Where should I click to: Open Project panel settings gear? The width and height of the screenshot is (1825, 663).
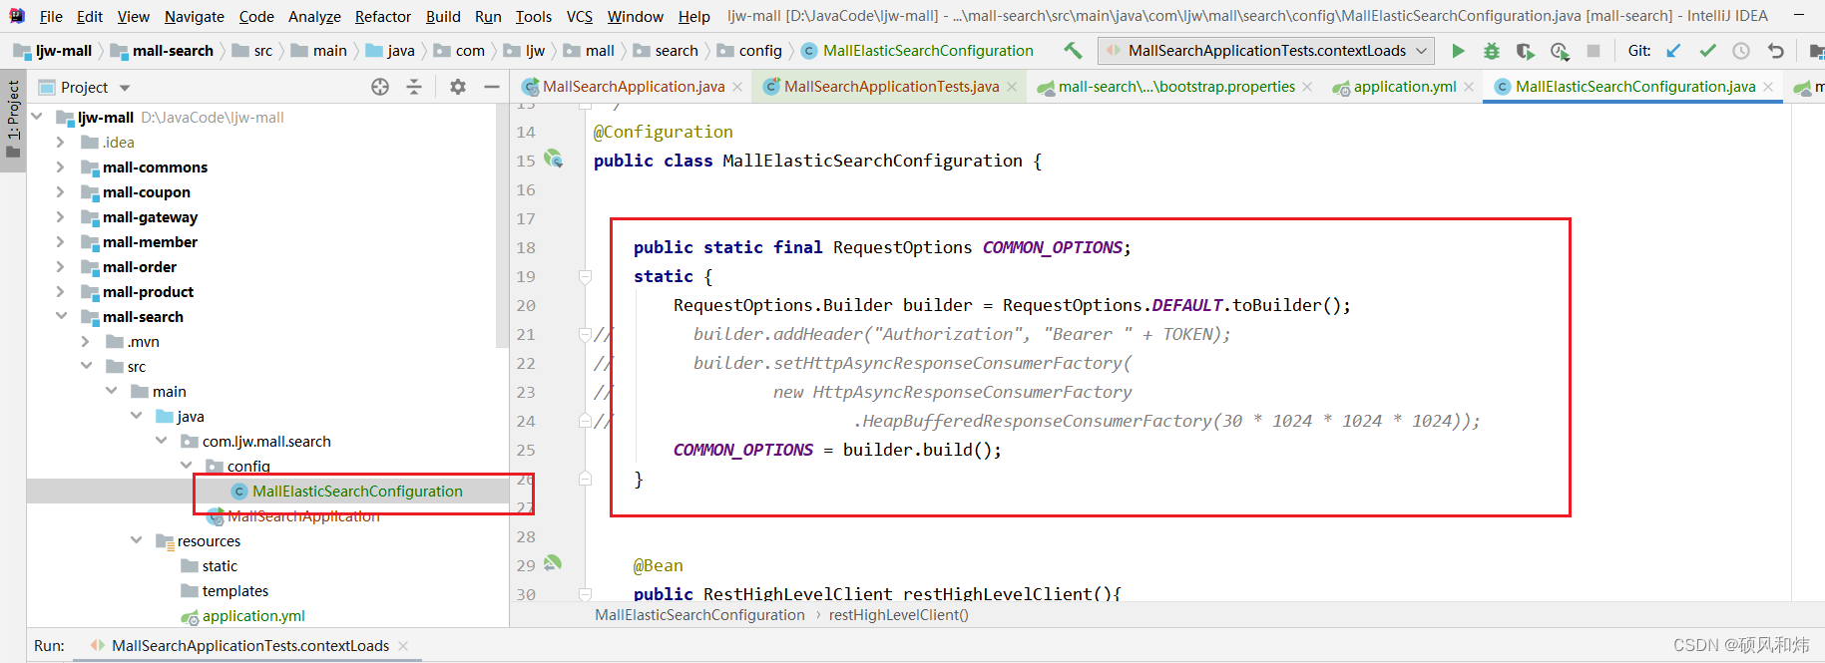click(458, 87)
